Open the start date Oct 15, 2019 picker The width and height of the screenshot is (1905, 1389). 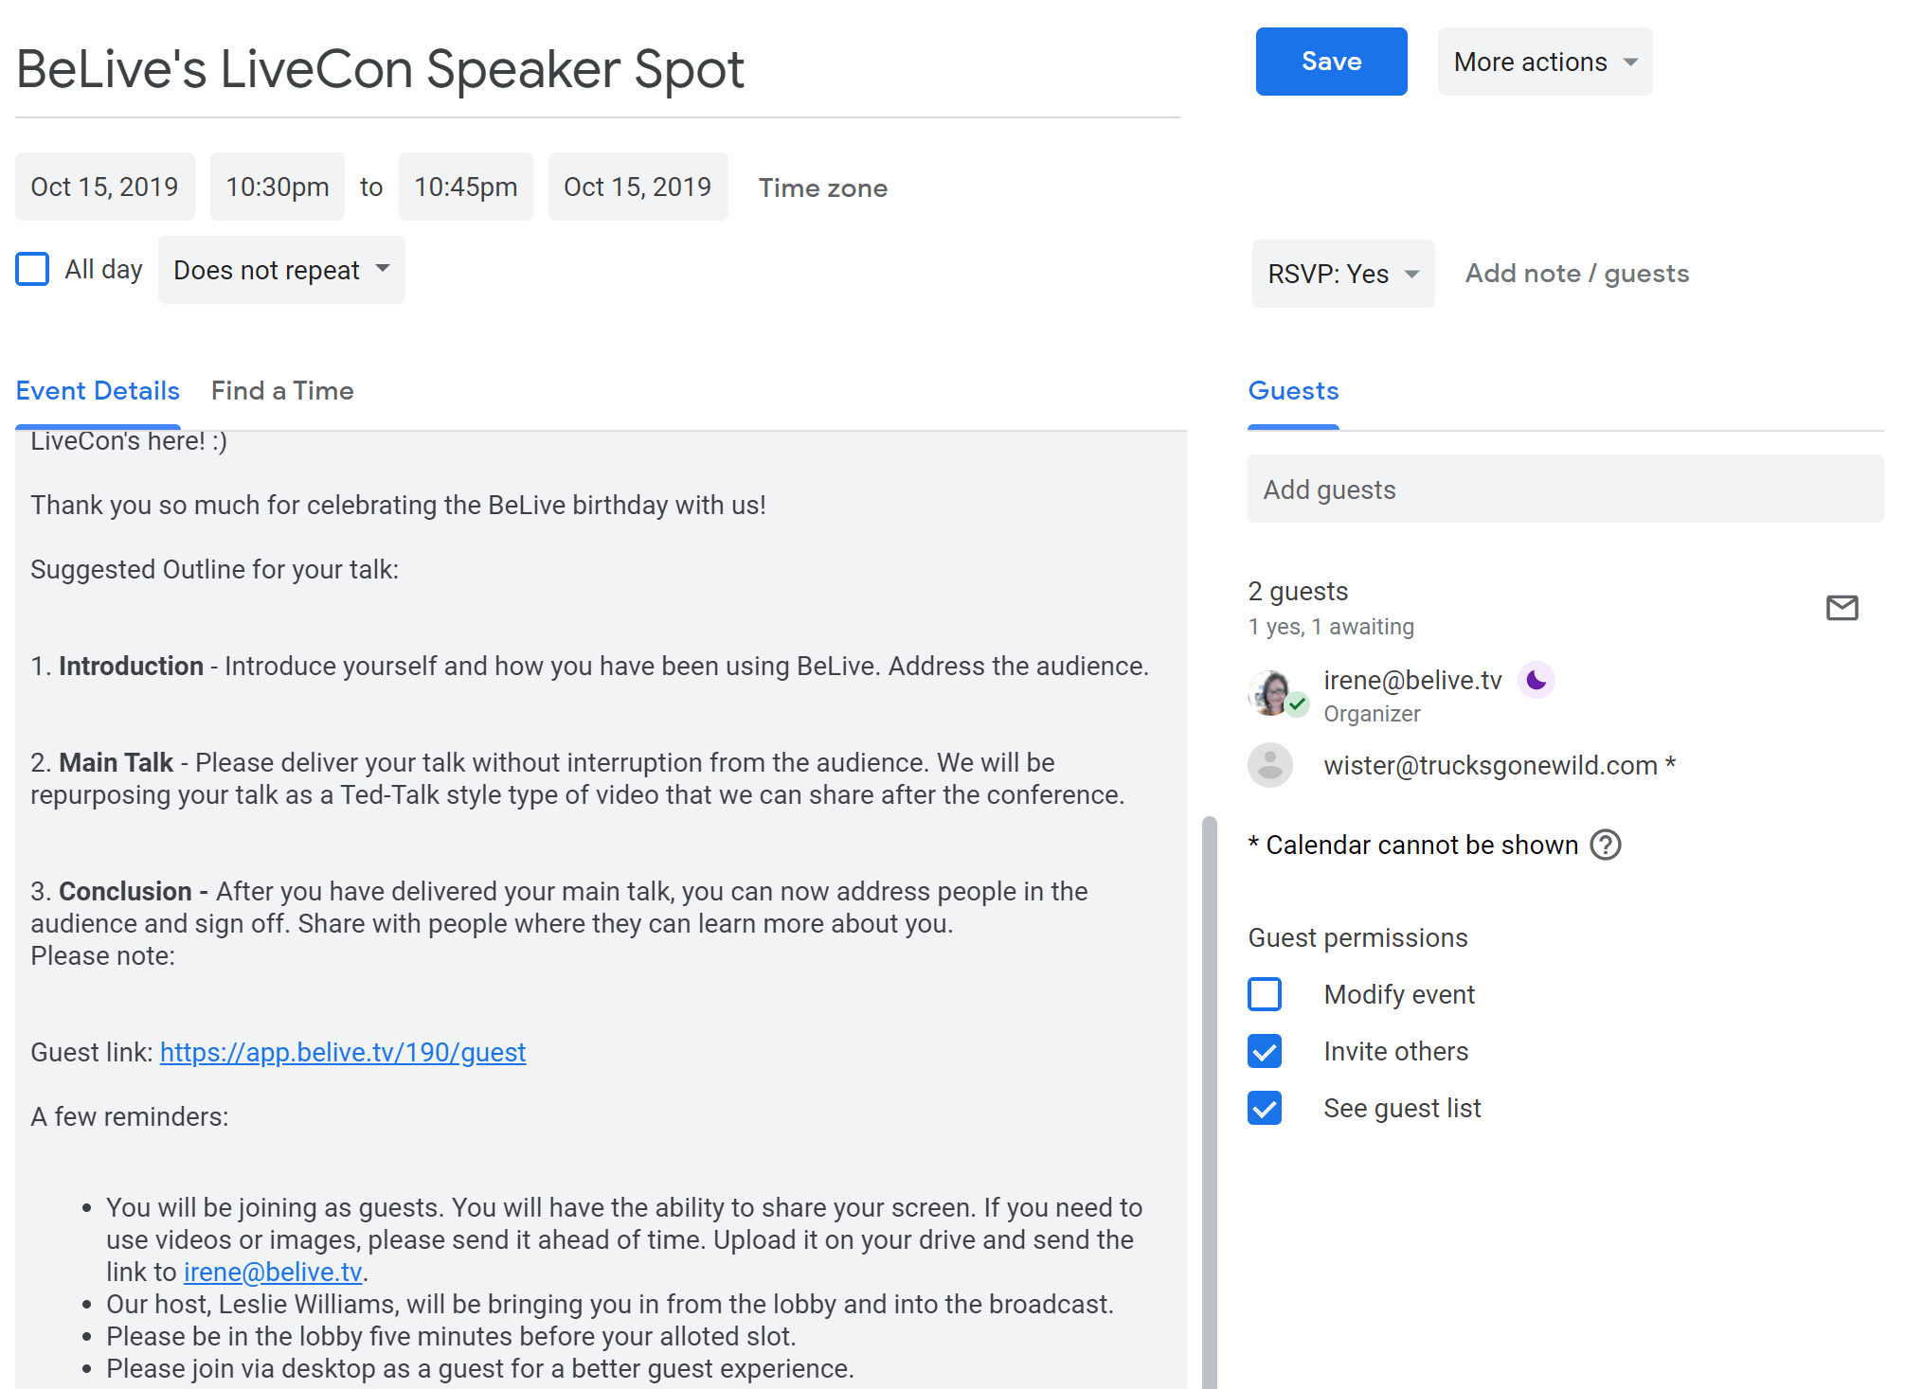(105, 187)
